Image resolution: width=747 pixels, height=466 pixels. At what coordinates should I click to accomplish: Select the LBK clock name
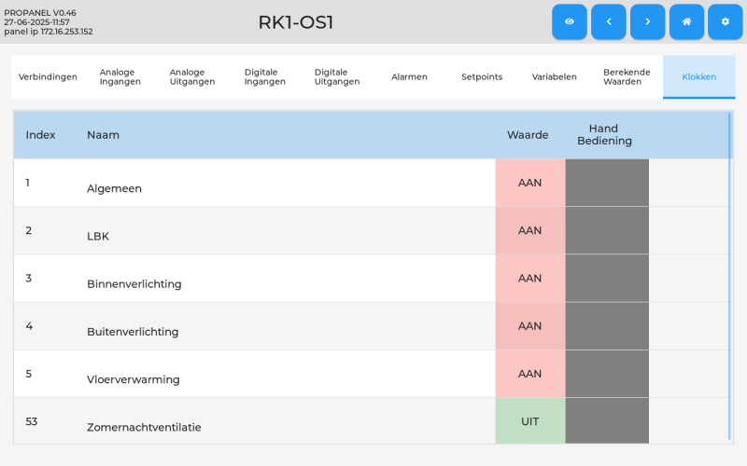pyautogui.click(x=98, y=237)
